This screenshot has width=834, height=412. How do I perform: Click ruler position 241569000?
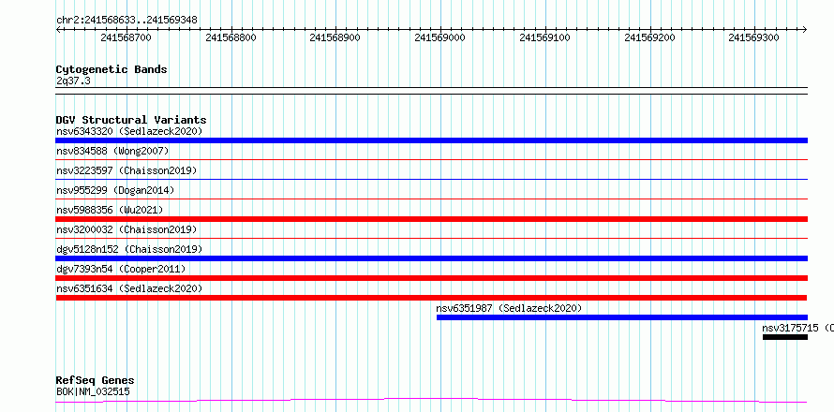(x=439, y=37)
